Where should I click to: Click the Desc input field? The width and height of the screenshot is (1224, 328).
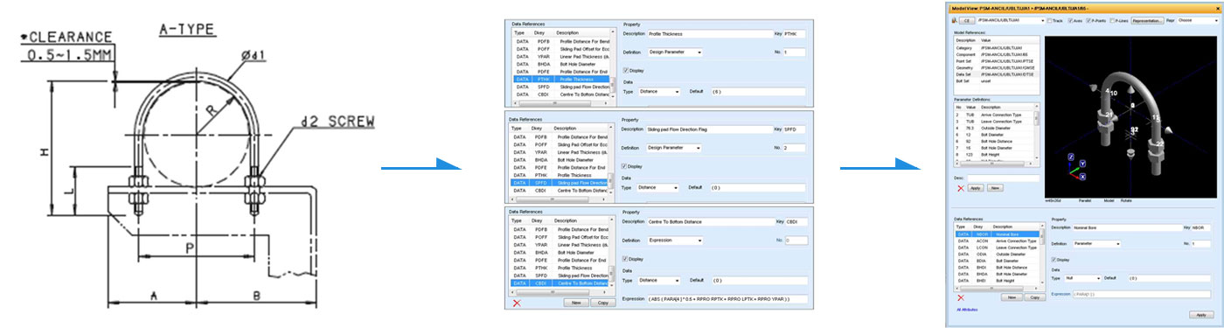1003,178
